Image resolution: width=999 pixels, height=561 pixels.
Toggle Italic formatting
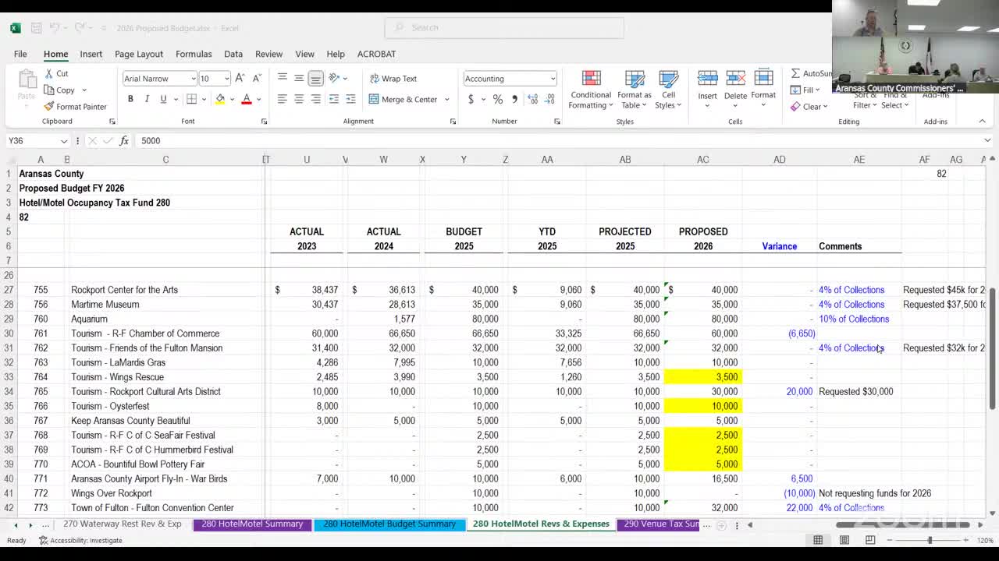tap(147, 99)
